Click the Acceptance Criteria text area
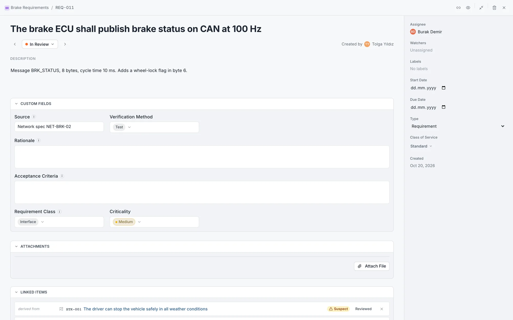This screenshot has width=513, height=320. coord(202,193)
